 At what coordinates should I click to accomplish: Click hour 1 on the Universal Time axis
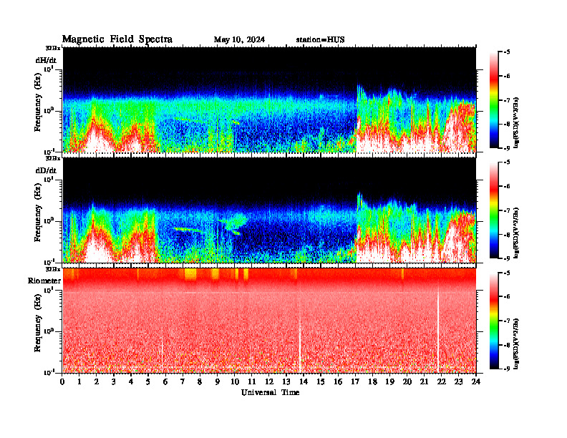(79, 381)
